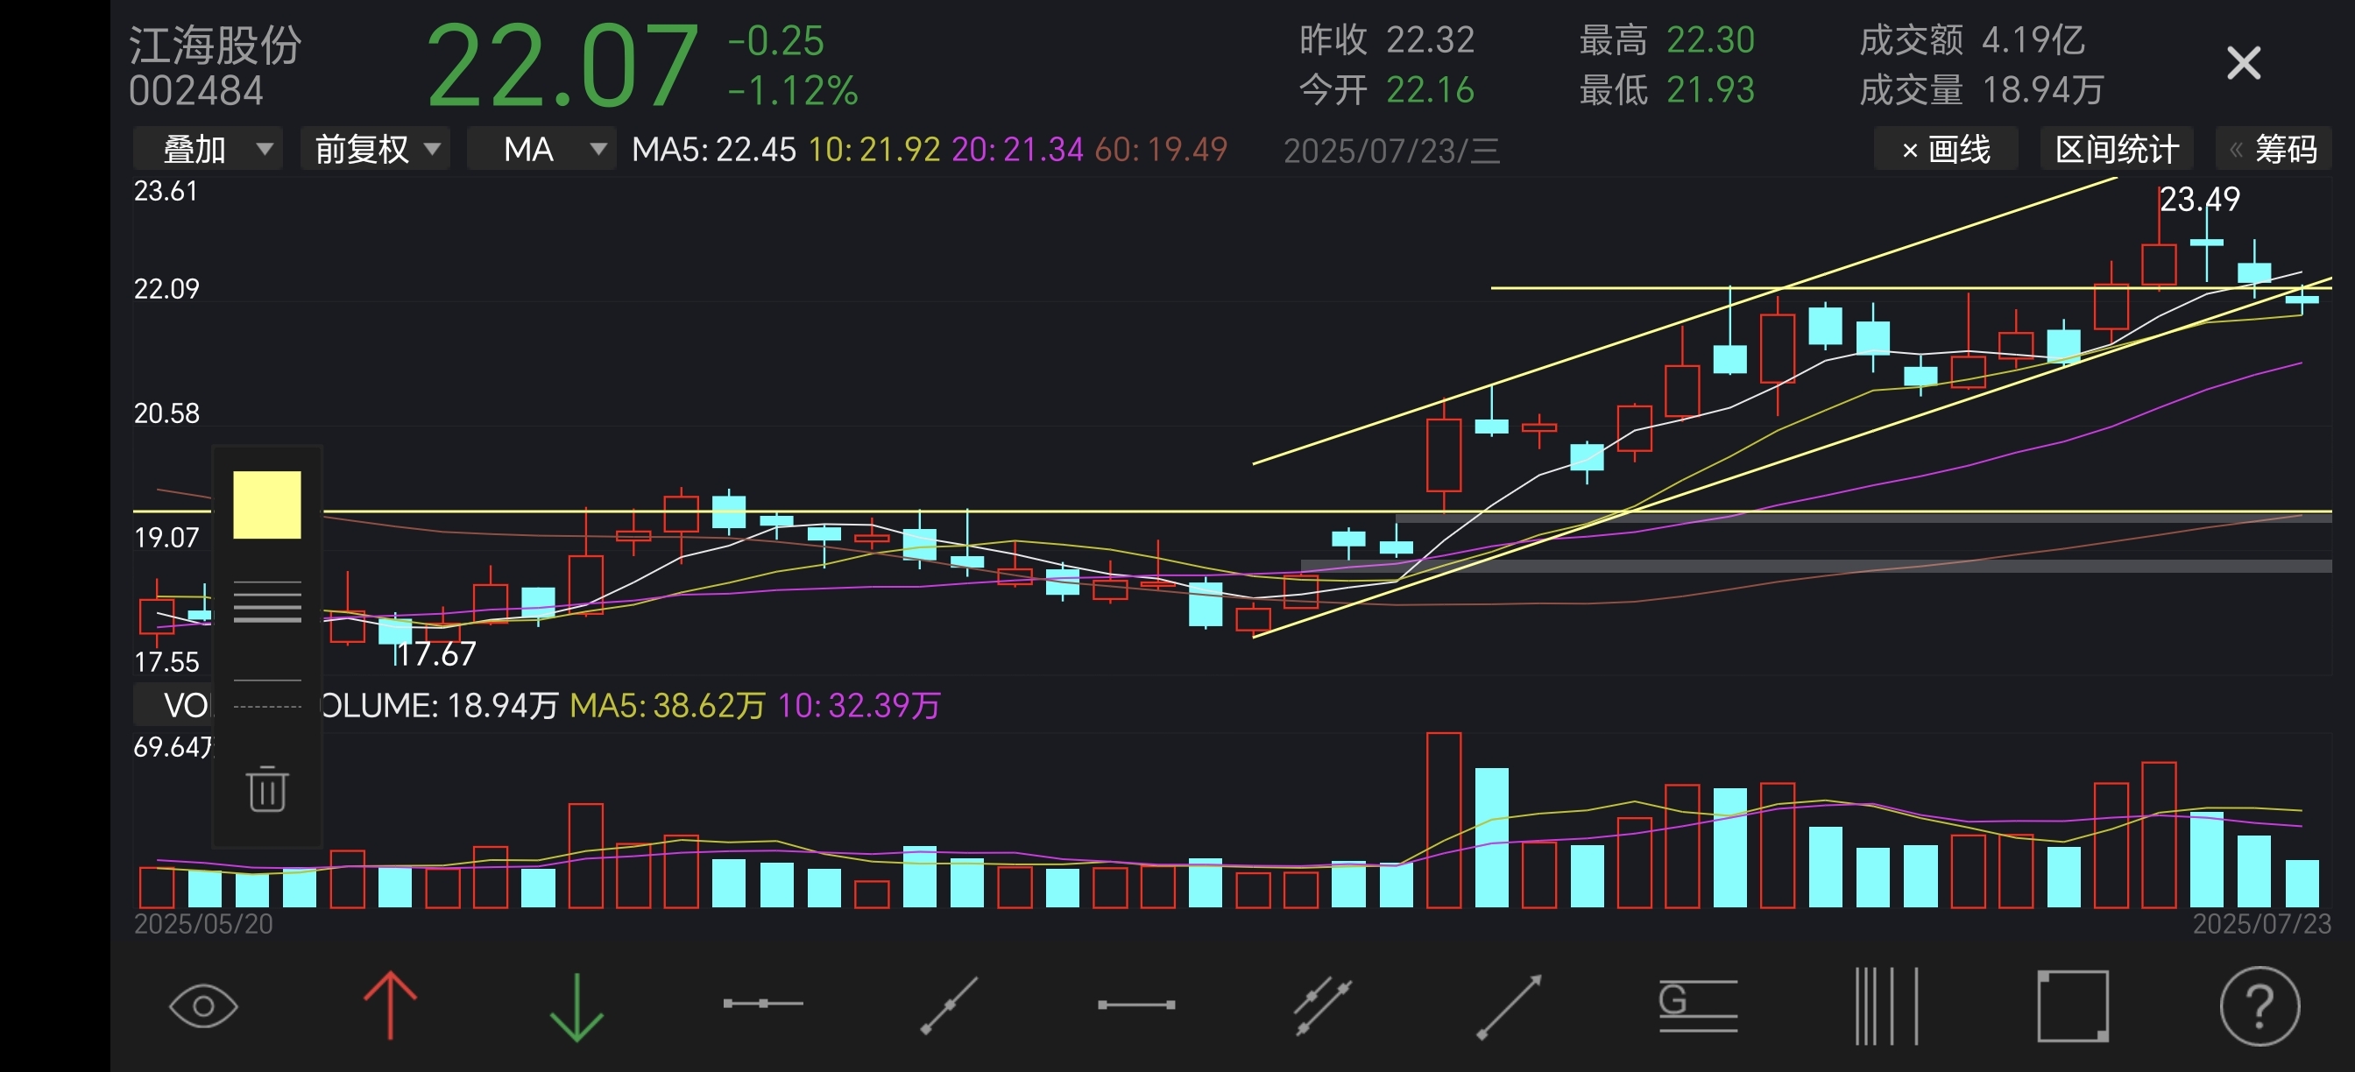2355x1072 pixels.
Task: Click the MA 10: 21.92 value
Action: coord(874,149)
